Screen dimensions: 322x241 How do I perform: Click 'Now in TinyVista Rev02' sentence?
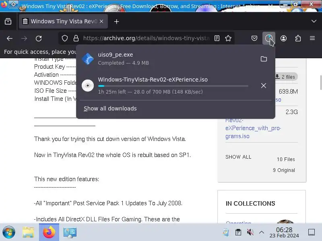pos(112,155)
